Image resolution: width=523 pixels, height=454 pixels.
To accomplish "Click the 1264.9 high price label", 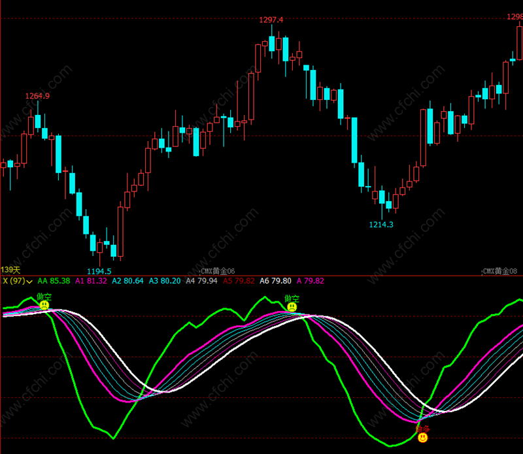I will click(x=37, y=96).
